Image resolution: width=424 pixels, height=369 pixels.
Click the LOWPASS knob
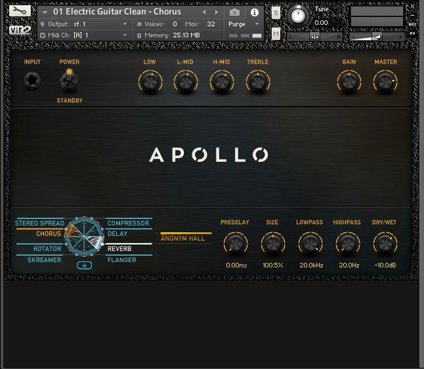click(310, 244)
